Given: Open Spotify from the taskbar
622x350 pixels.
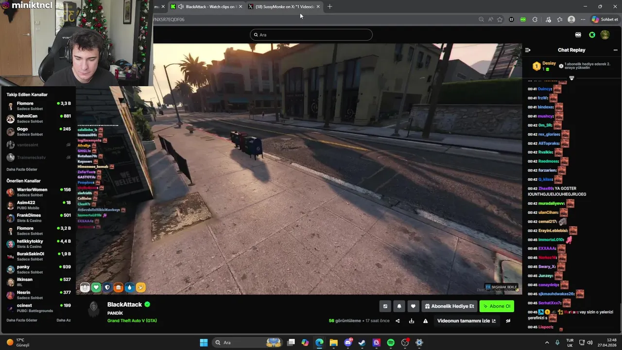Looking at the screenshot, I should pyautogui.click(x=391, y=343).
